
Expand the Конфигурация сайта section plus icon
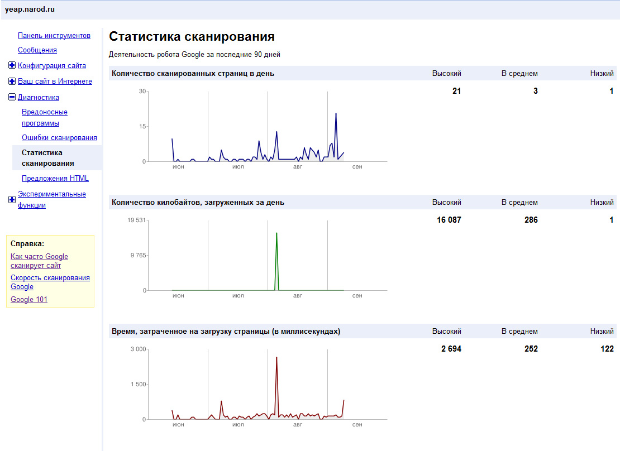pyautogui.click(x=12, y=66)
